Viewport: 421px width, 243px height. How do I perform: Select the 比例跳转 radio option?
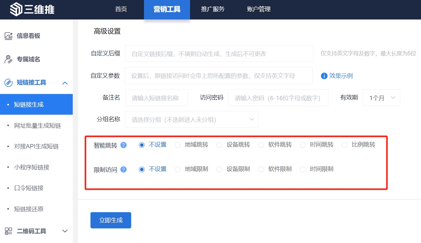click(x=345, y=145)
